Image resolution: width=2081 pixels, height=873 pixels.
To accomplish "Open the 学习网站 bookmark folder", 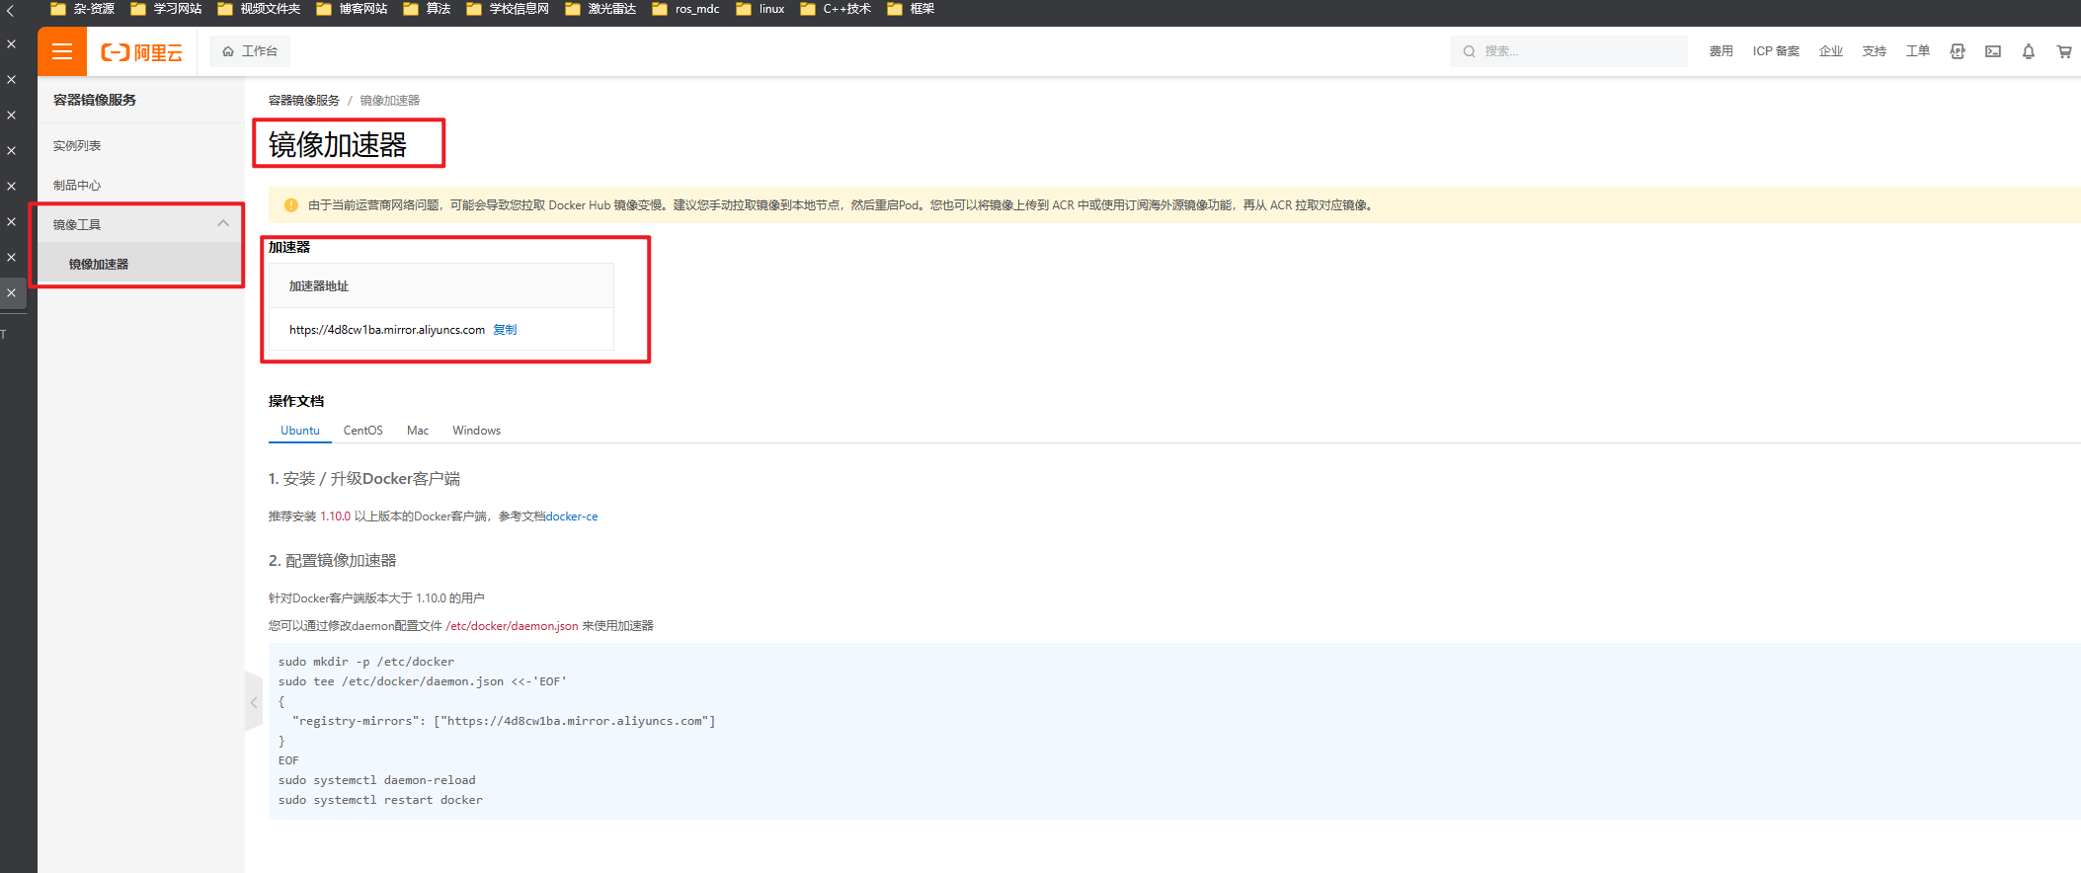I will [x=166, y=9].
